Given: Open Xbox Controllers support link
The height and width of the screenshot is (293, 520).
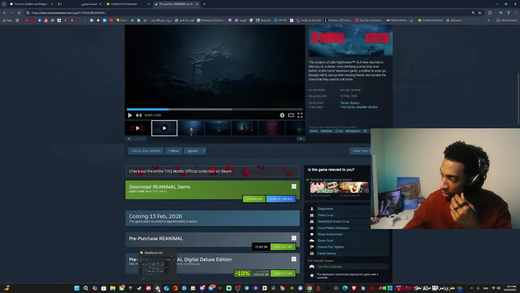Looking at the screenshot, I should 329,267.
